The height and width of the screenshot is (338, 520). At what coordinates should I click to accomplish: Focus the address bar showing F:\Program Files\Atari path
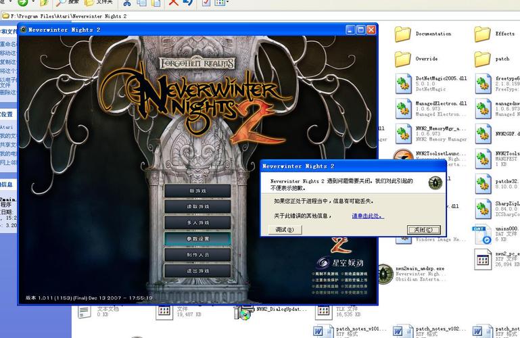pos(260,16)
